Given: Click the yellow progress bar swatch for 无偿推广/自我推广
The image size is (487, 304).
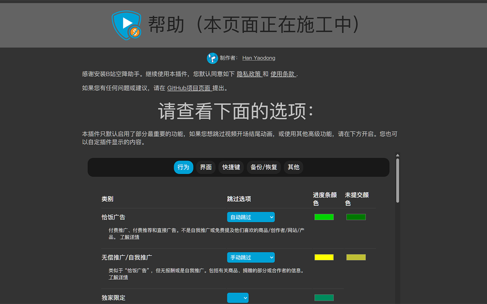Looking at the screenshot, I should [x=324, y=257].
